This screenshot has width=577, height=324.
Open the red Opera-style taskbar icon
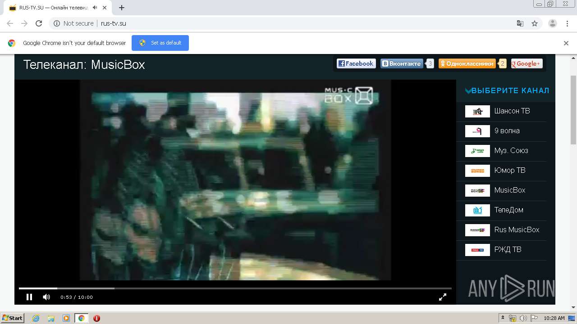[x=96, y=318]
